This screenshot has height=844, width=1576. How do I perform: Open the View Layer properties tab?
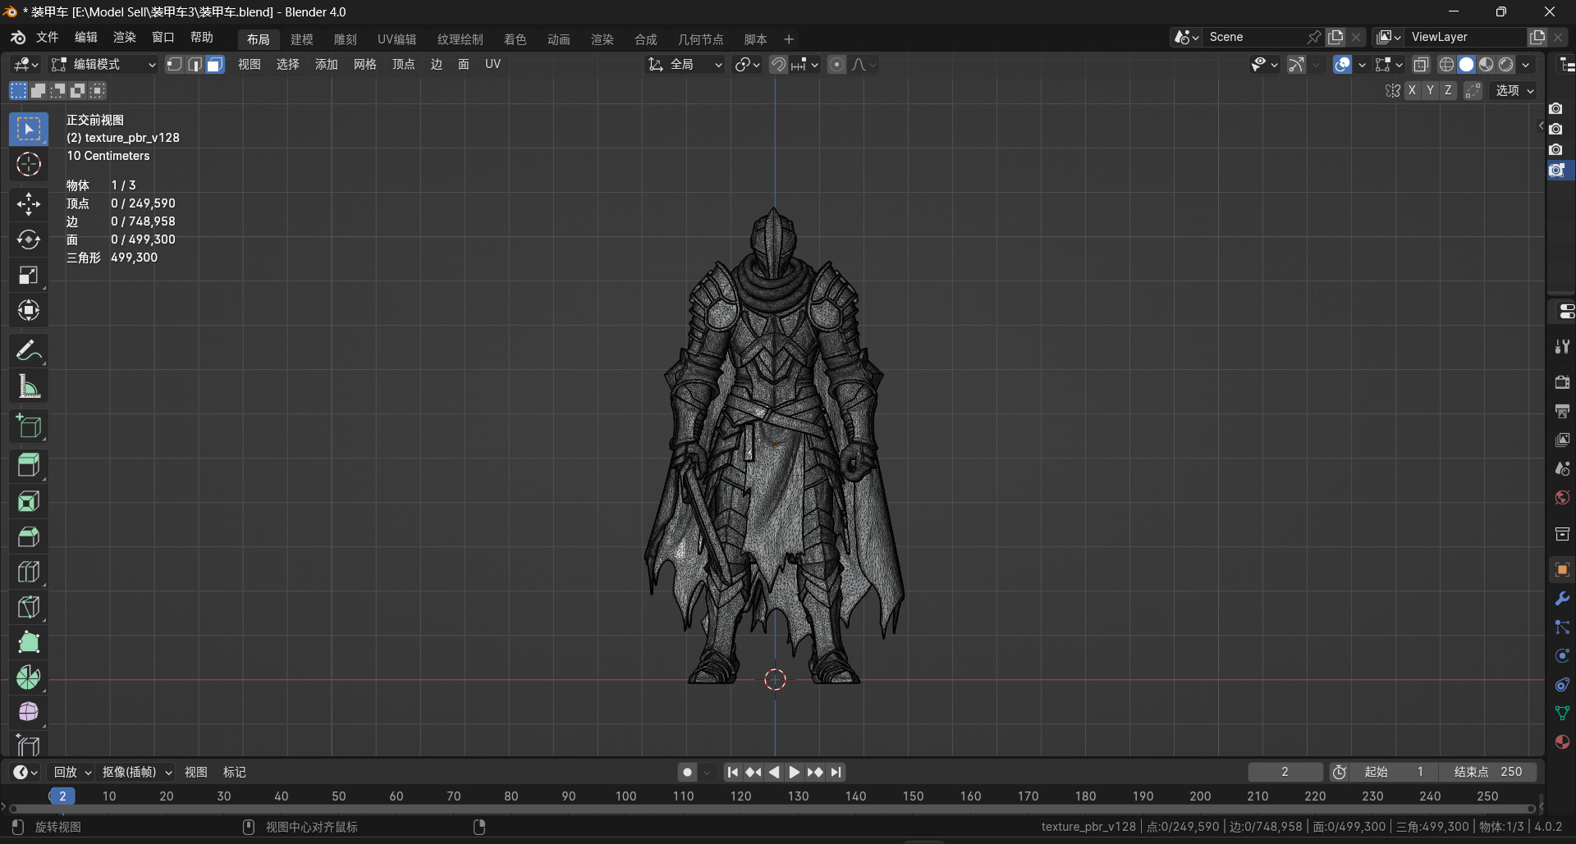click(1562, 440)
